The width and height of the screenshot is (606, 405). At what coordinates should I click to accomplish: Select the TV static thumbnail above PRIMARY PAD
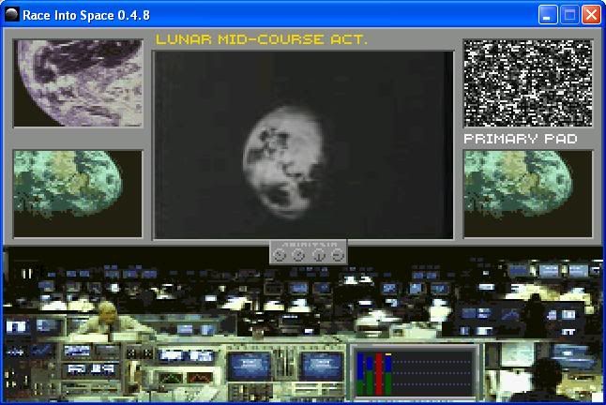[x=528, y=83]
